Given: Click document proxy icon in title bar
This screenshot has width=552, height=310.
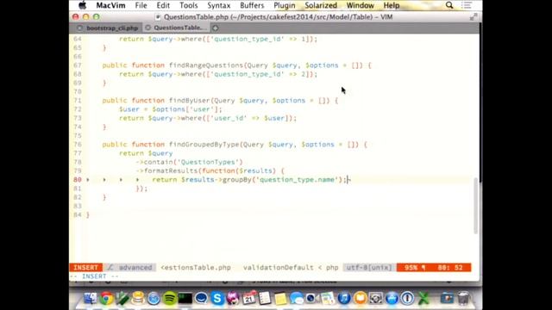Looking at the screenshot, I should [x=158, y=17].
